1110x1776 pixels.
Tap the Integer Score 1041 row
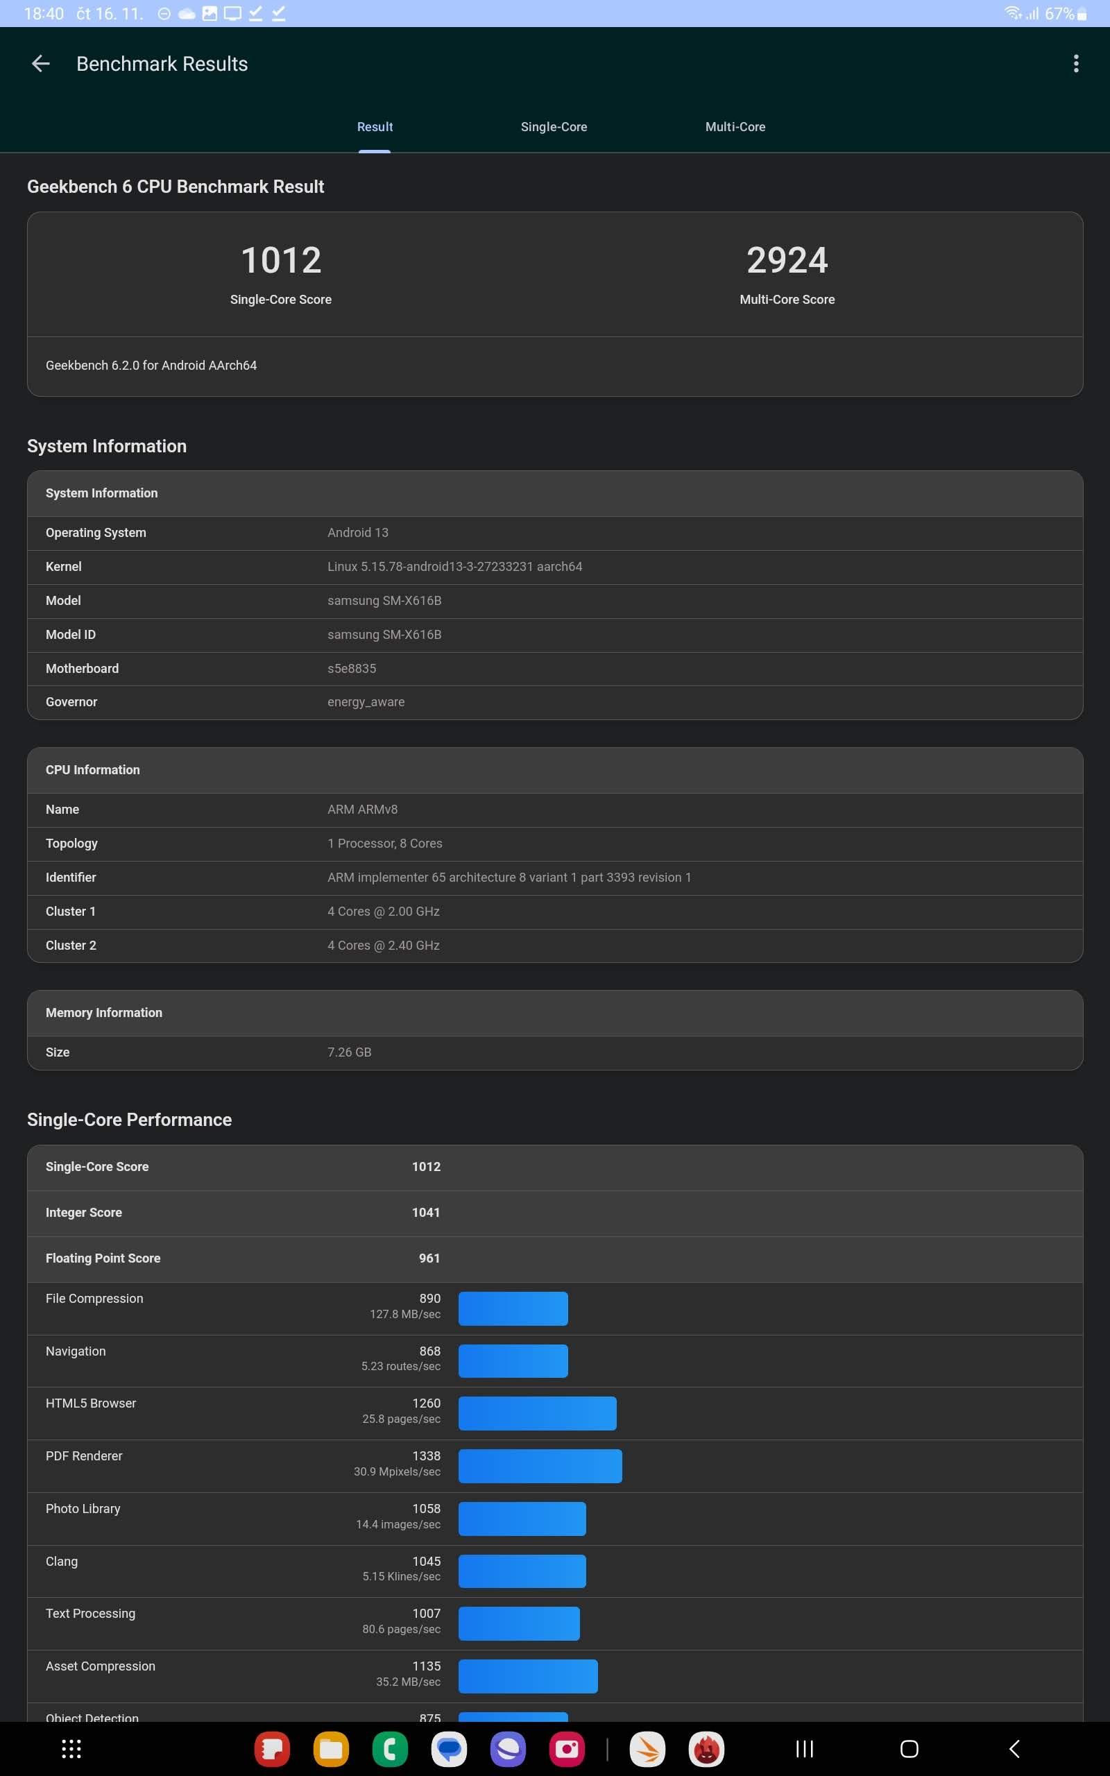click(555, 1213)
